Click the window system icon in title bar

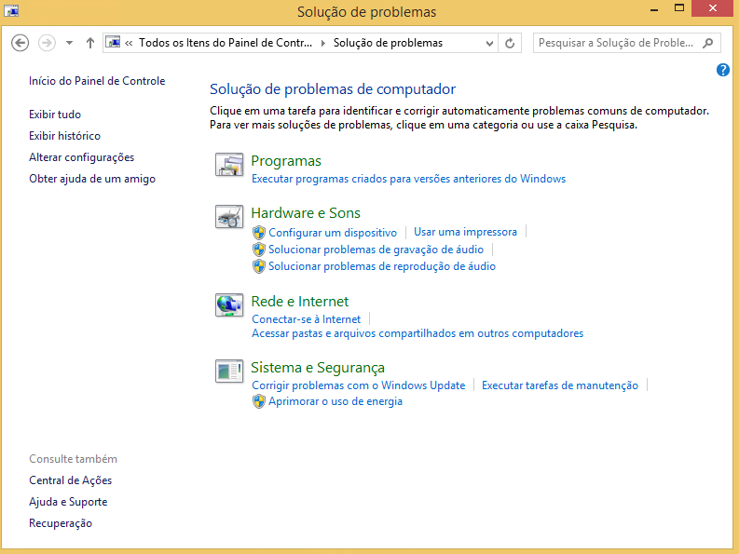11,11
